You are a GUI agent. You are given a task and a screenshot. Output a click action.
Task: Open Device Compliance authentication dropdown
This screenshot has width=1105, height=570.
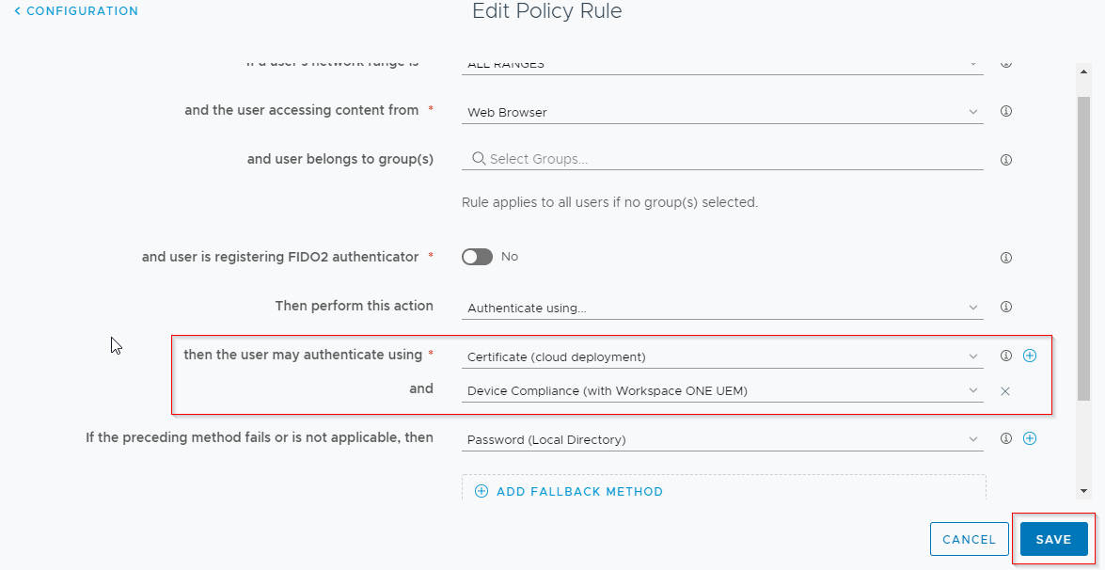click(x=720, y=390)
